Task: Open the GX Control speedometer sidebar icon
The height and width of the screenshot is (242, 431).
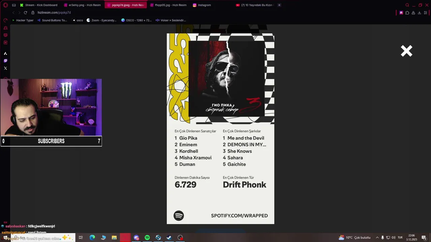Action: pyautogui.click(x=5, y=20)
